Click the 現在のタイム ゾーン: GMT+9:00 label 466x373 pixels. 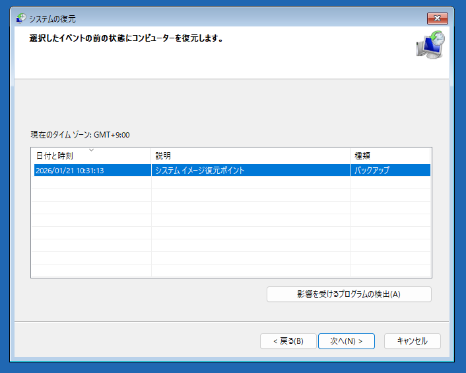(80, 135)
